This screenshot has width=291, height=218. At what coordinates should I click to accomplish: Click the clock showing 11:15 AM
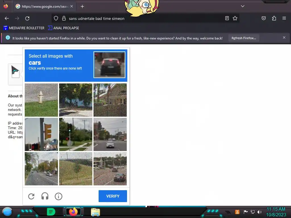pyautogui.click(x=276, y=209)
